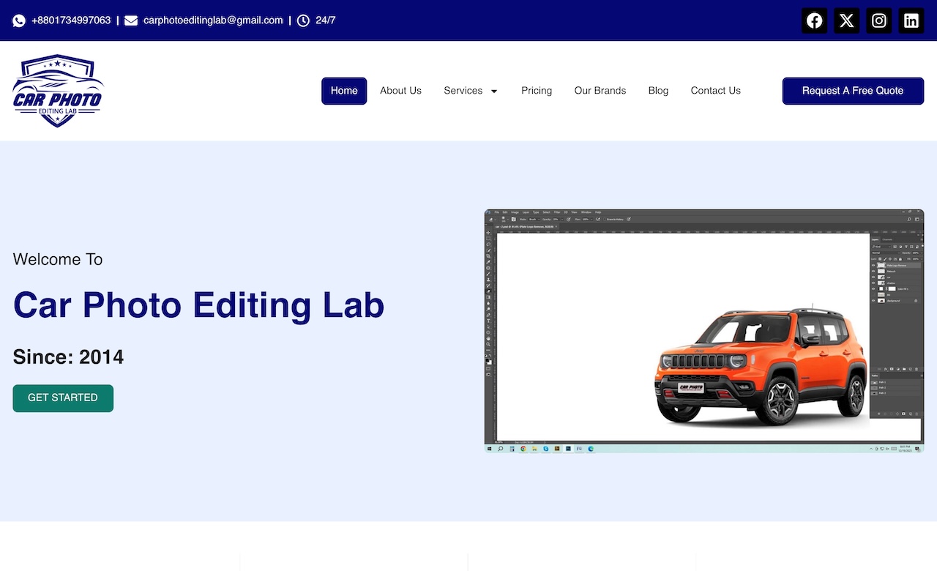937x571 pixels.
Task: Open the LinkedIn page via its icon
Action: point(911,20)
